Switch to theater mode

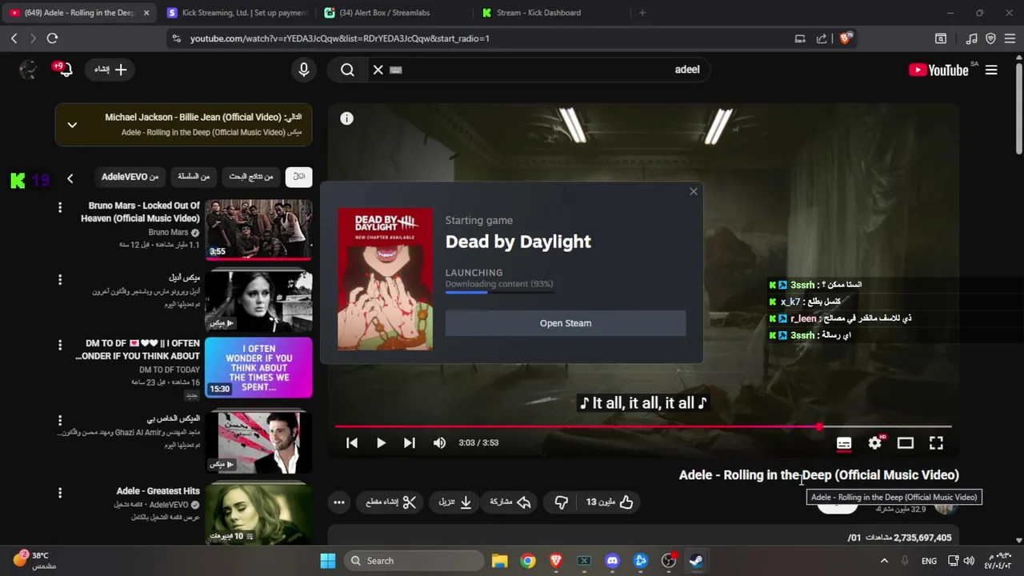(906, 442)
